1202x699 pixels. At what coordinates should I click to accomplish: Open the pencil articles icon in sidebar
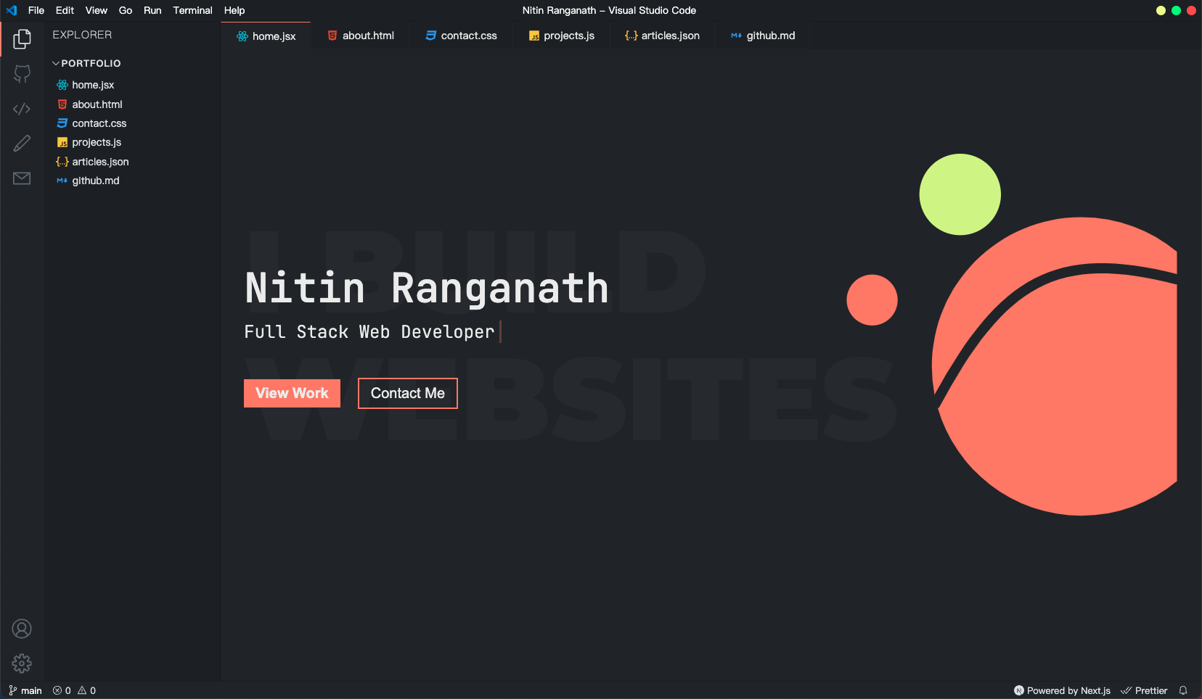pyautogui.click(x=22, y=144)
